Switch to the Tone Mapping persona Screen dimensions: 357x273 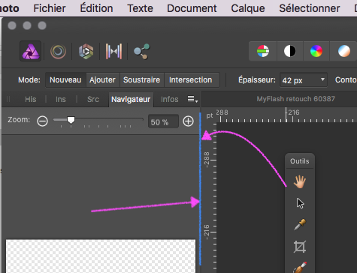[x=113, y=52]
